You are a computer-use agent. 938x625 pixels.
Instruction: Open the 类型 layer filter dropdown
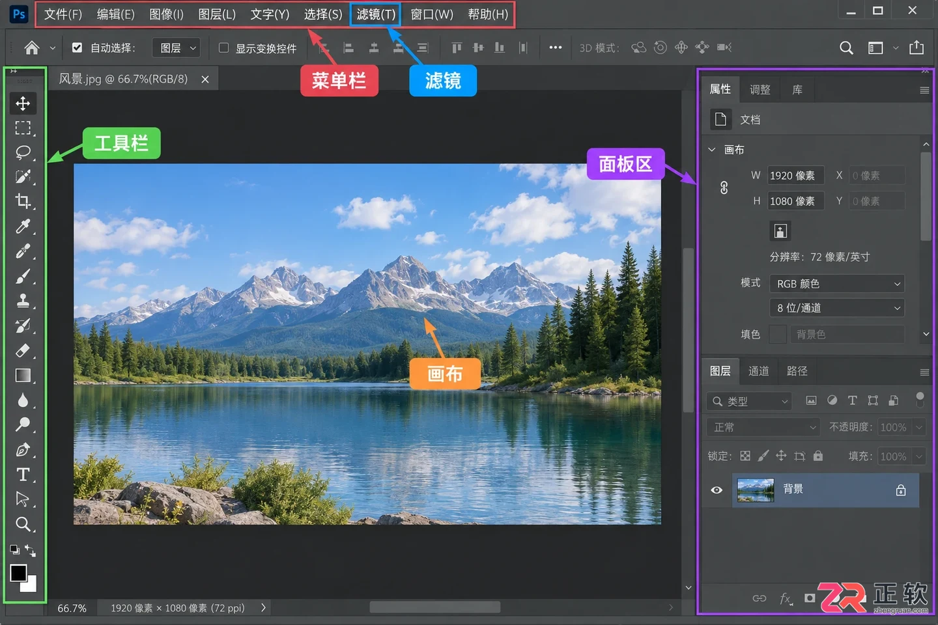pyautogui.click(x=749, y=402)
